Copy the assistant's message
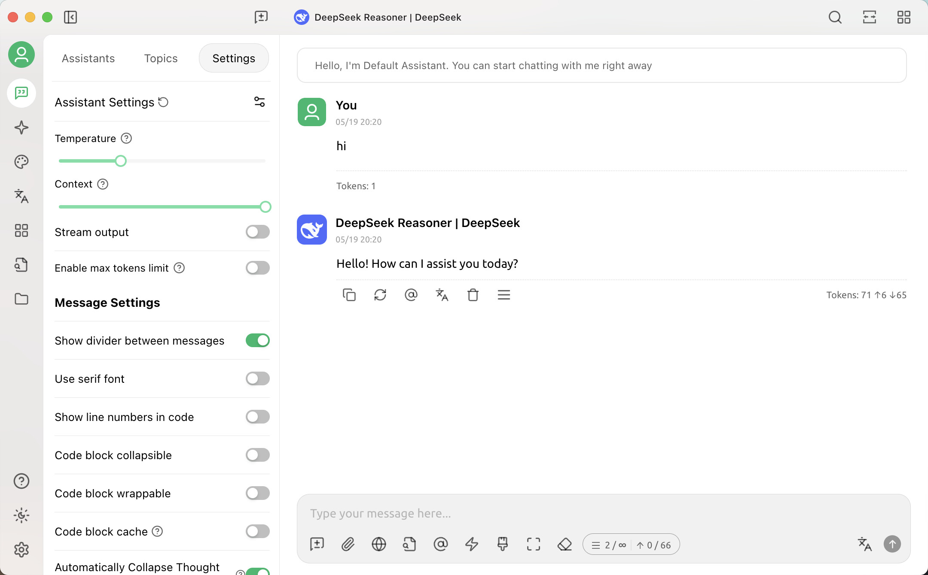 click(x=349, y=295)
